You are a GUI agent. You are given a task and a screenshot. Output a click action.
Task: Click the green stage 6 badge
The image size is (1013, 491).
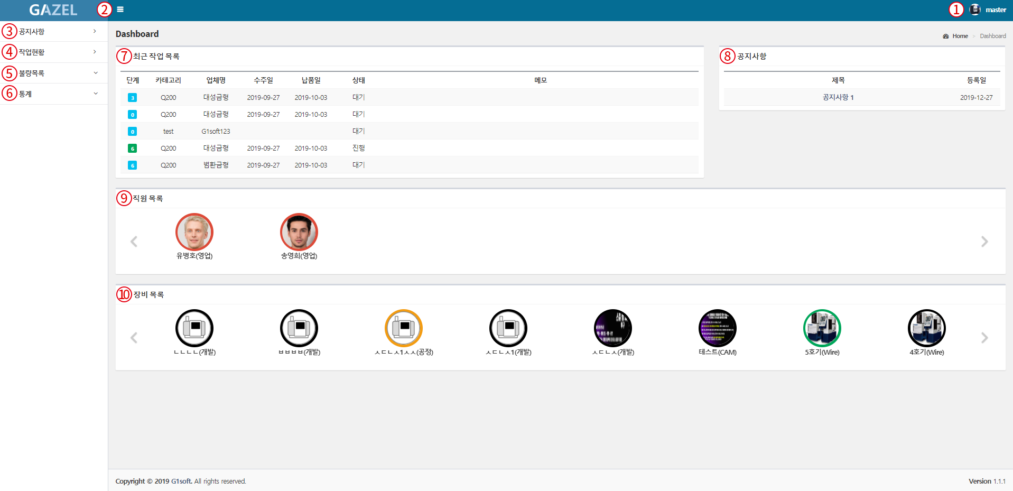pos(133,149)
